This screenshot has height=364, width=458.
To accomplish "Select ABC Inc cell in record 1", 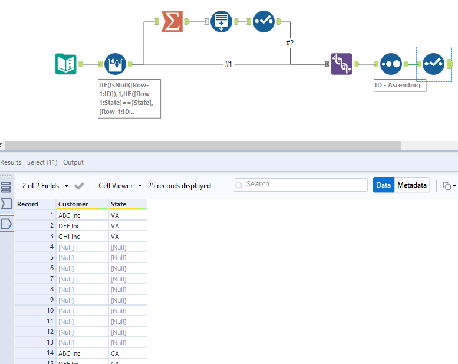I will coord(82,215).
